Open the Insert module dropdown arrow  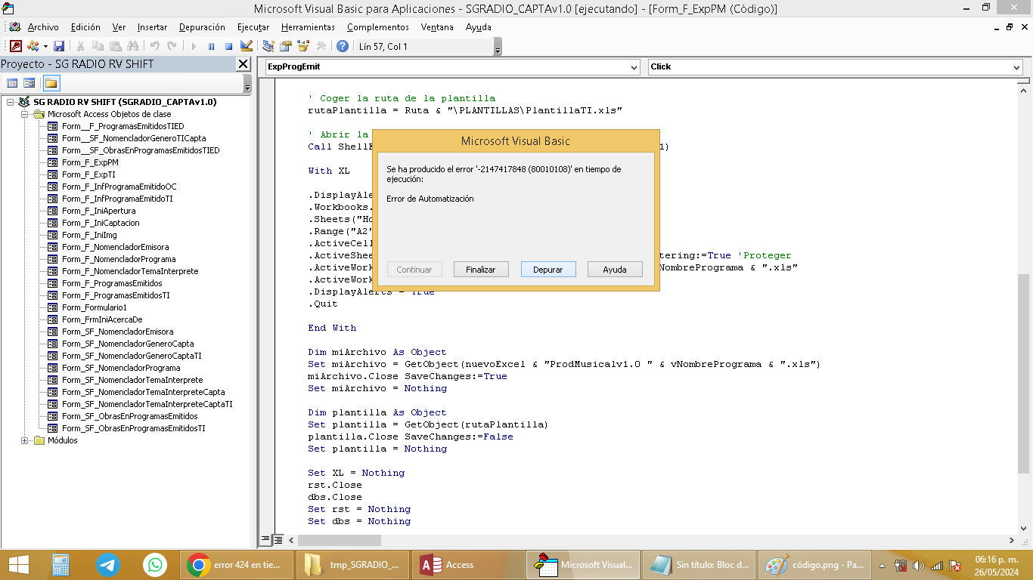point(45,46)
